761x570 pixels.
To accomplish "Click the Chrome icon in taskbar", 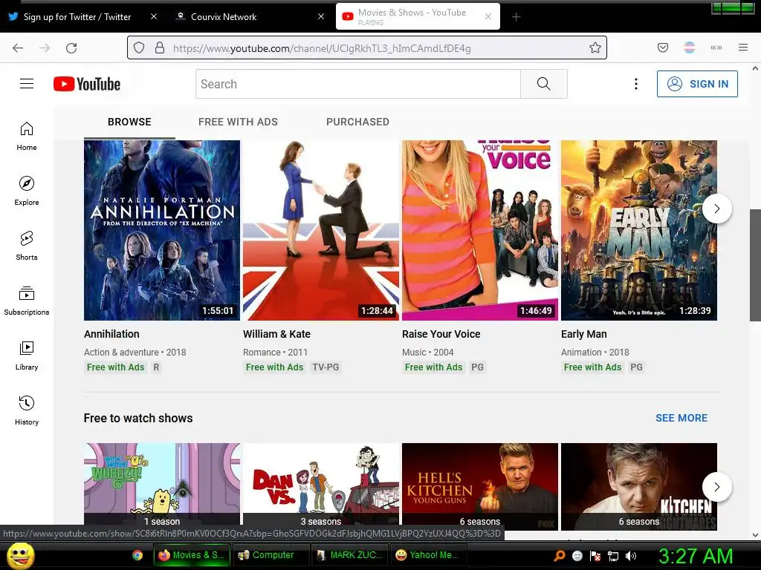I will point(137,555).
